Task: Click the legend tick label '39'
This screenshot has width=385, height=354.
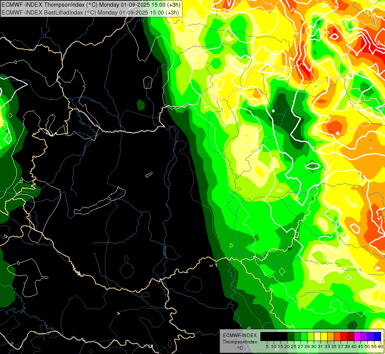Action: [347, 347]
